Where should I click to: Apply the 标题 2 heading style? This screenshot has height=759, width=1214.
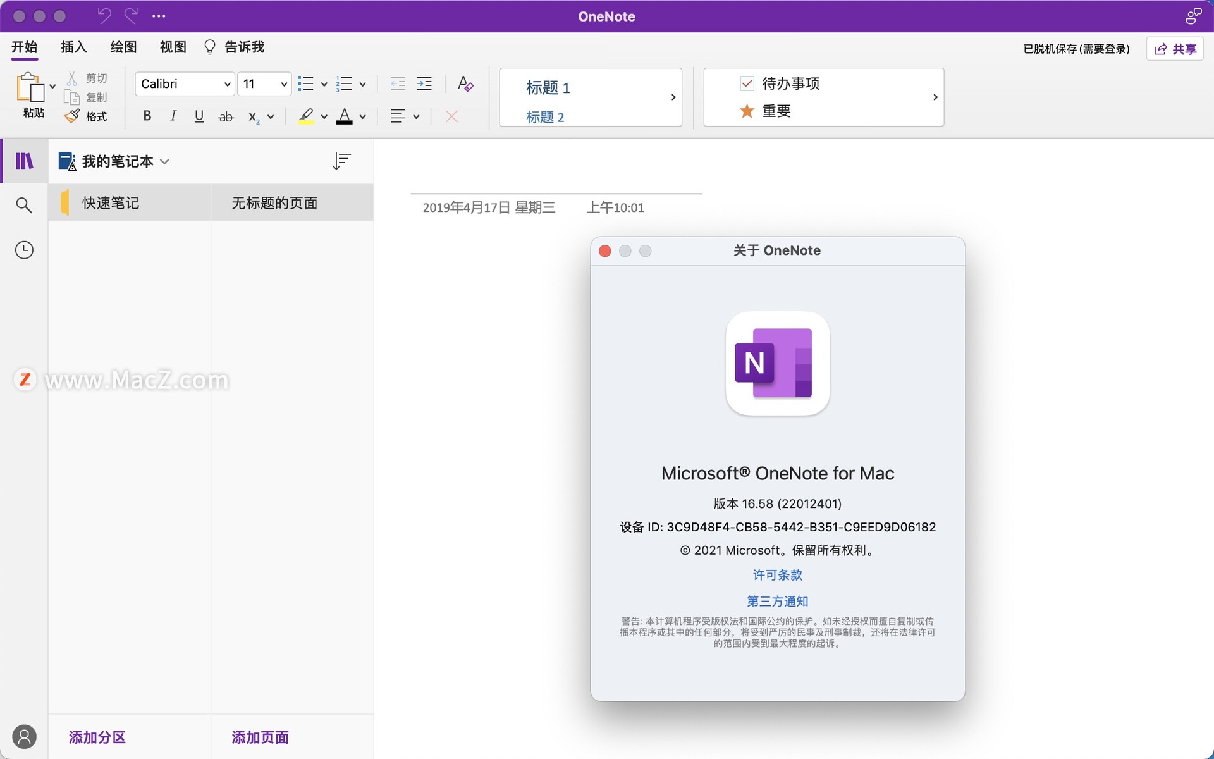click(x=545, y=117)
